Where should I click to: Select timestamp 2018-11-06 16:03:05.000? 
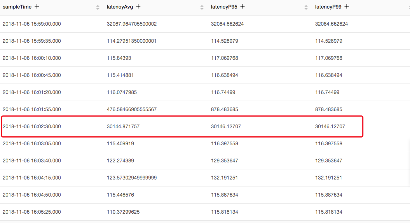[x=31, y=143]
